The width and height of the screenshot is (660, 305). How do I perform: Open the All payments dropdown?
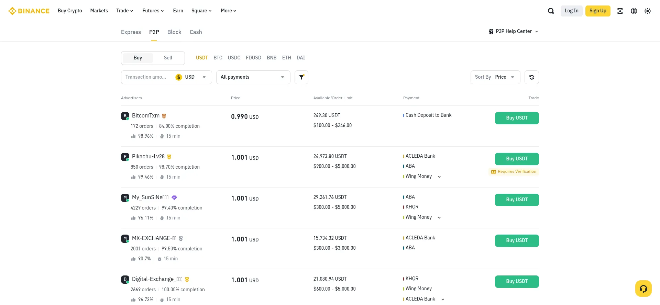point(253,77)
